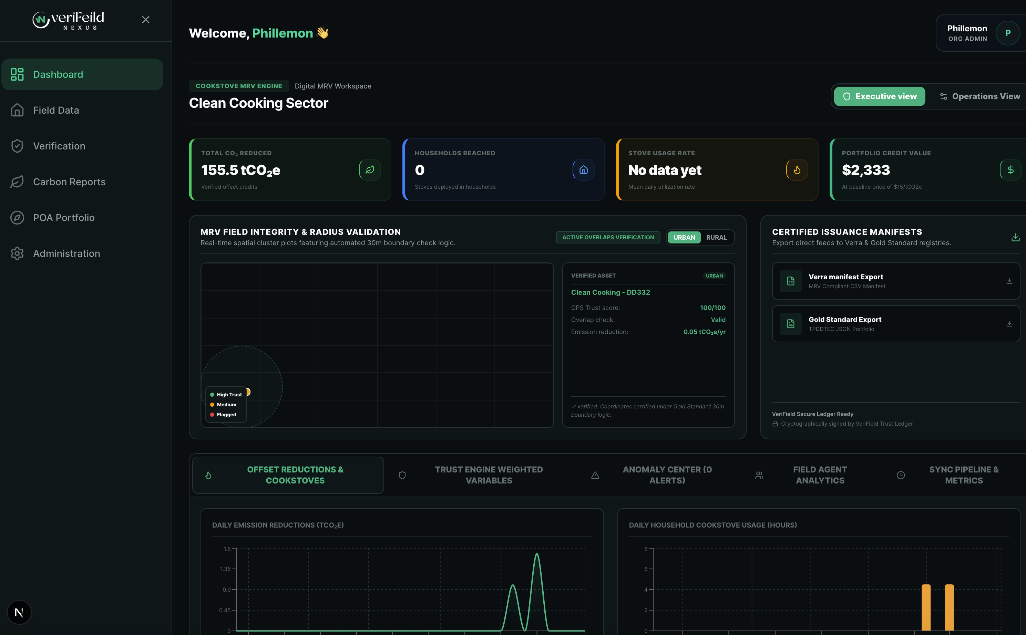Click the Cookstove MRV Engine badge
Image resolution: width=1026 pixels, height=635 pixels.
pos(239,86)
